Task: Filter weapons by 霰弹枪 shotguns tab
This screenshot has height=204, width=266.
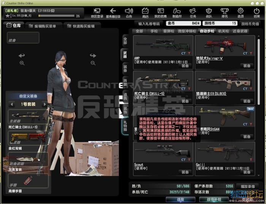Action: point(169,31)
